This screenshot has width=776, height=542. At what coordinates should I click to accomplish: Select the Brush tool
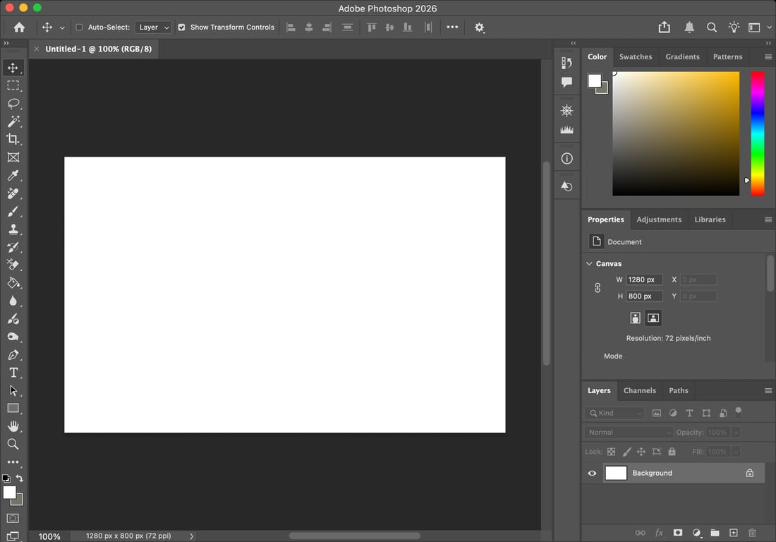coord(13,211)
